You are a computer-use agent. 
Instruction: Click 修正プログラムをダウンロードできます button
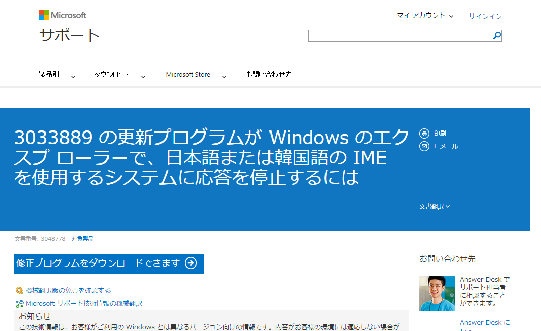tap(109, 264)
